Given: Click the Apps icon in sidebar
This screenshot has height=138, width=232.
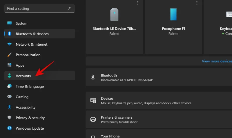Looking at the screenshot, I should pyautogui.click(x=10, y=65).
